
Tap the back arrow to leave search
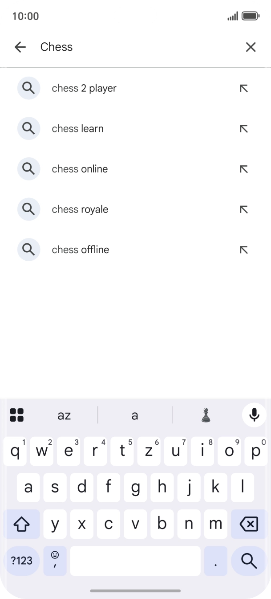tap(20, 47)
